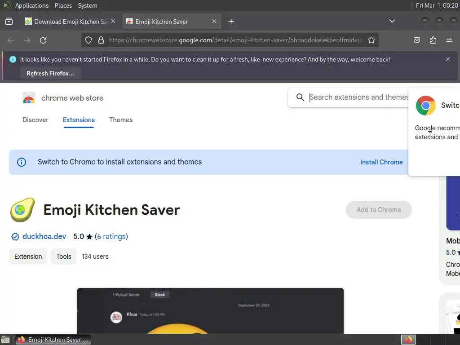
Task: Reload the current page
Action: 43,40
